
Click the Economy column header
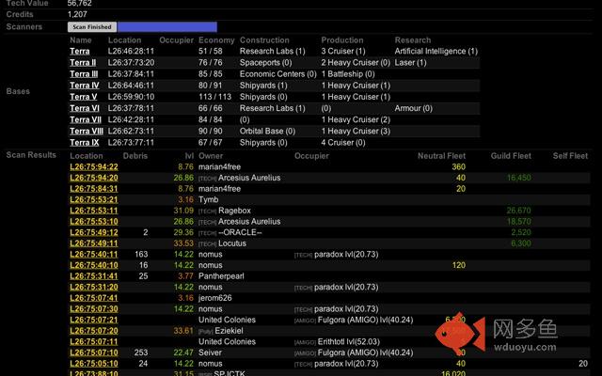216,40
